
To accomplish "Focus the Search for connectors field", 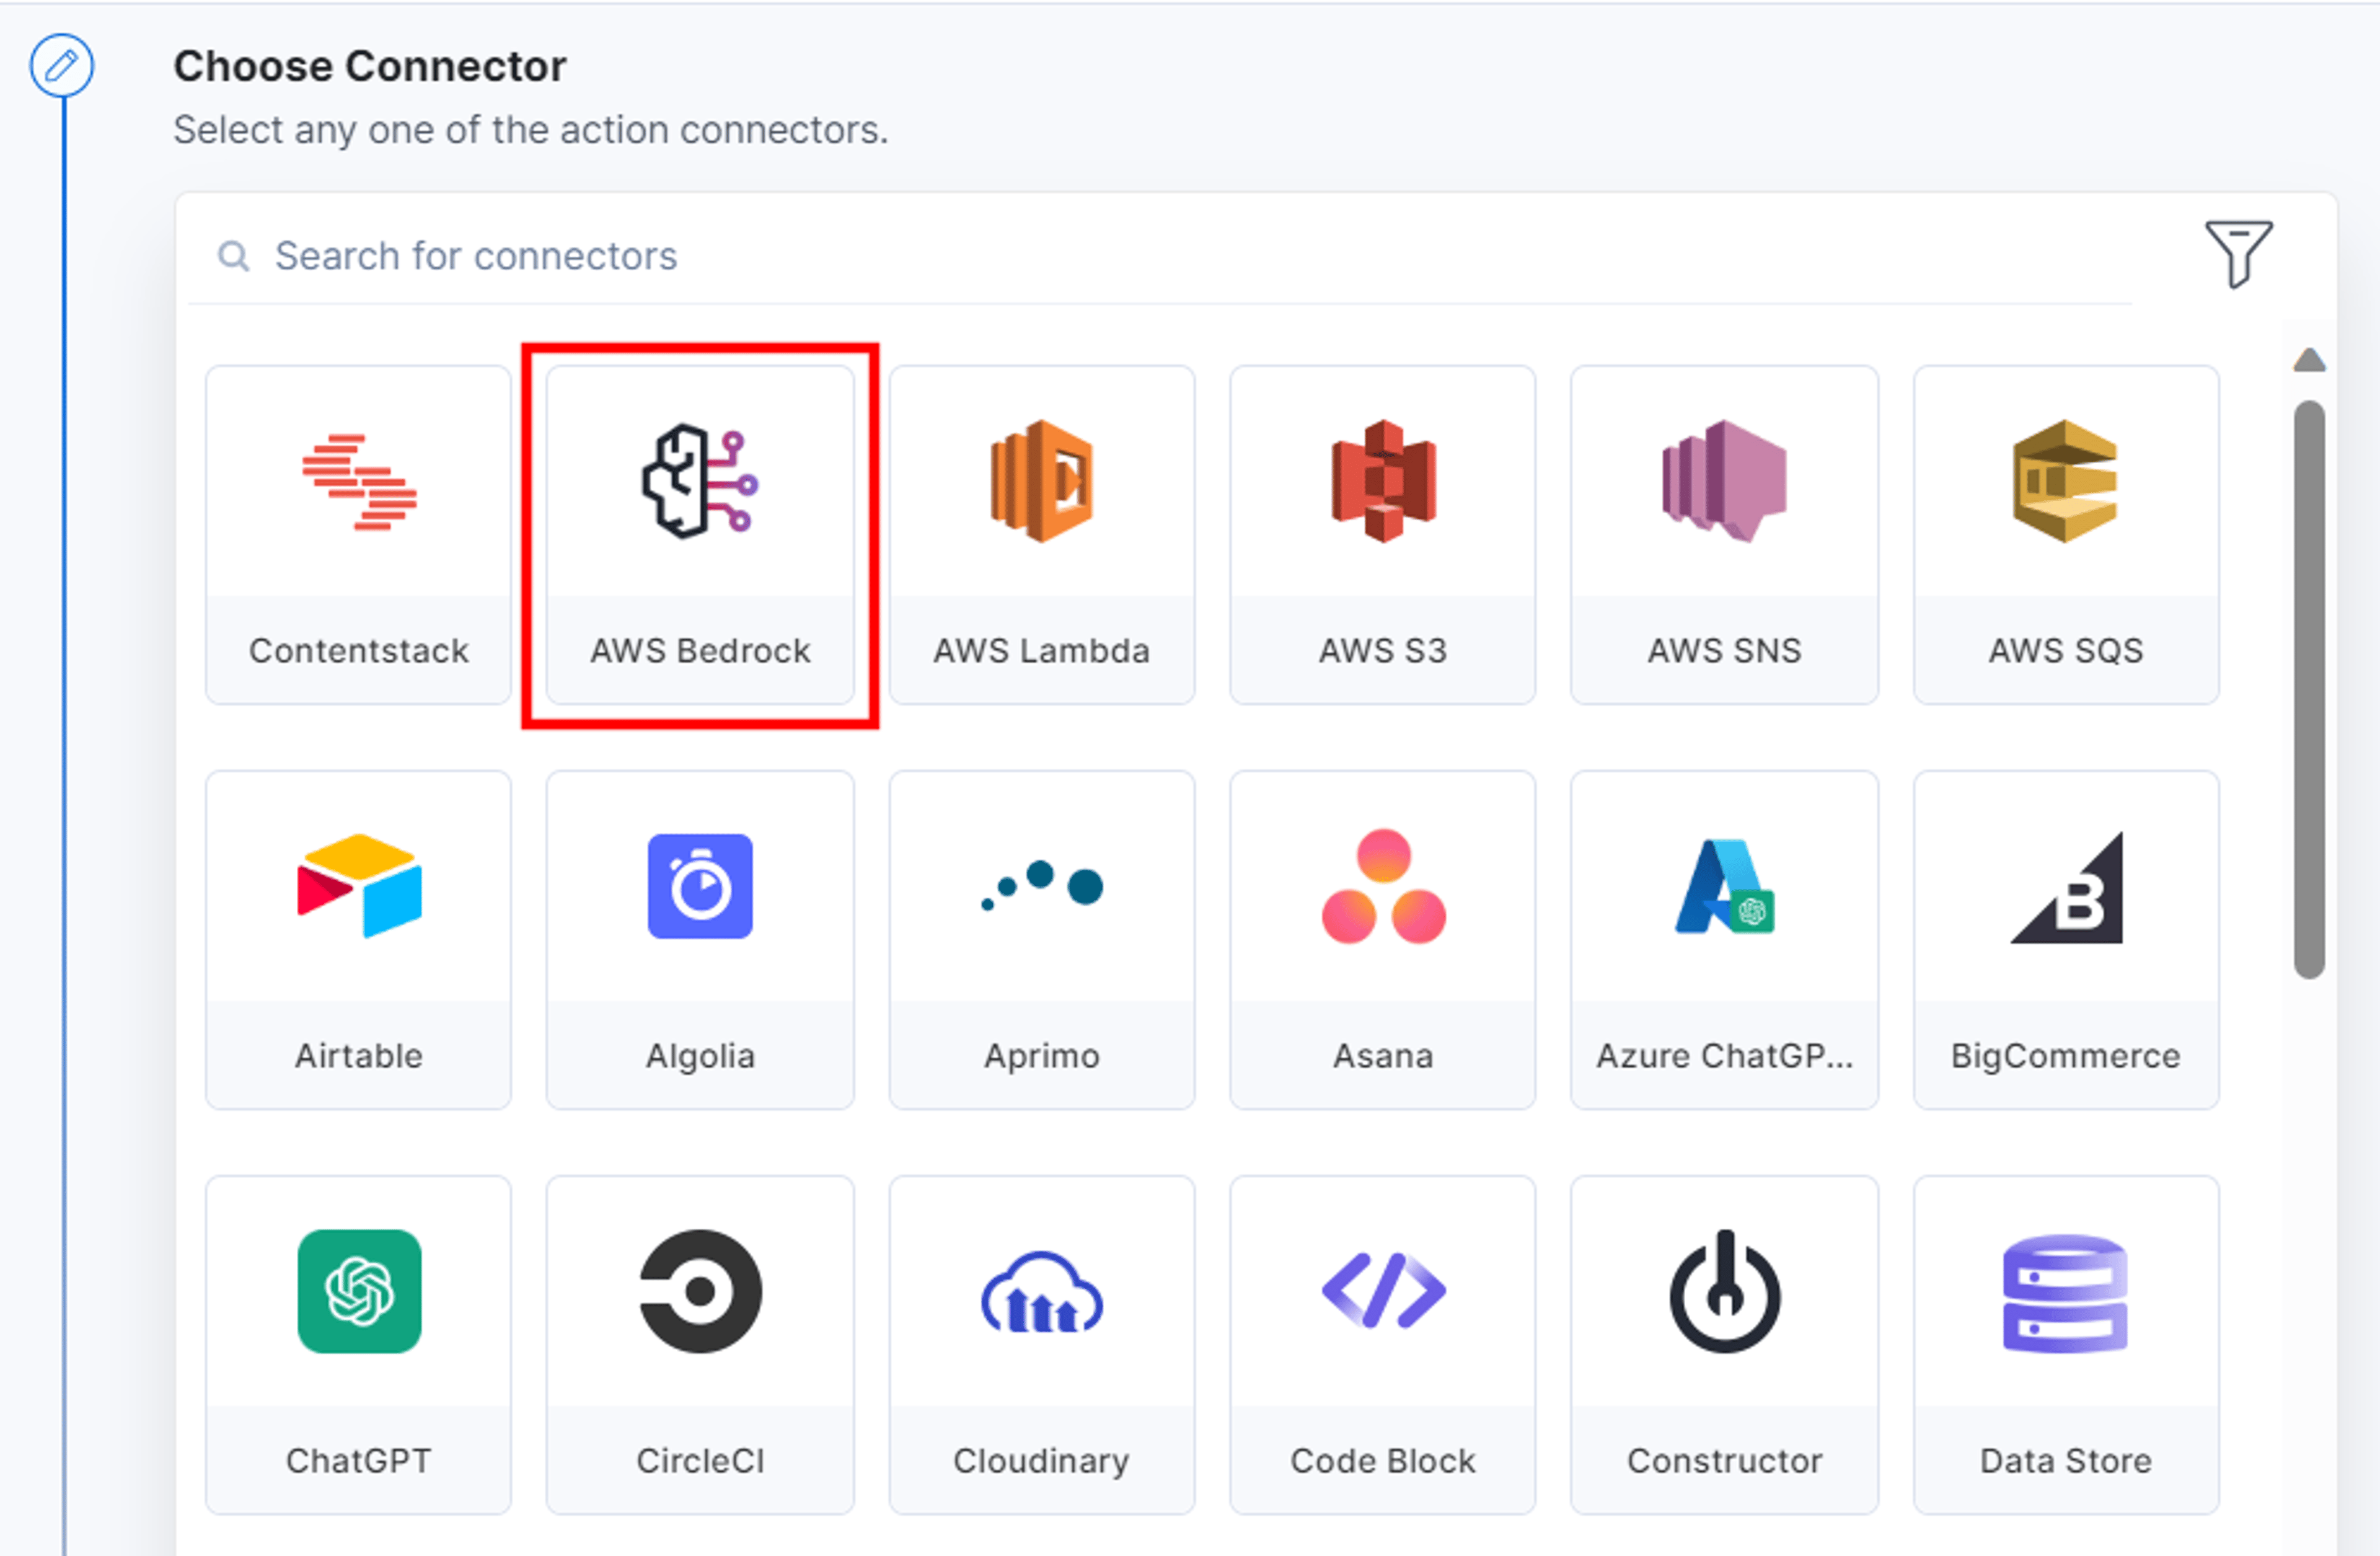I will click(x=1160, y=256).
